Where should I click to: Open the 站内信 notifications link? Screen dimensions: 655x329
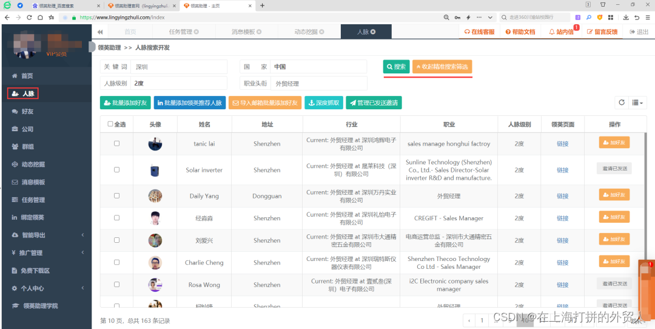pyautogui.click(x=562, y=32)
